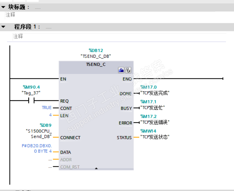234x191 pixels.
Task: Select the %M17.2 ERROR address
Action: [x=148, y=116]
